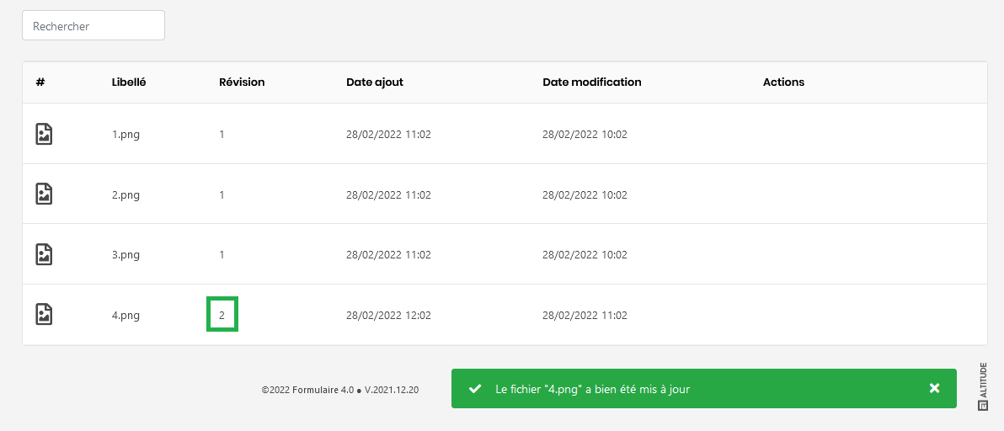Click the Altitude logo at bottom right

pos(983,387)
